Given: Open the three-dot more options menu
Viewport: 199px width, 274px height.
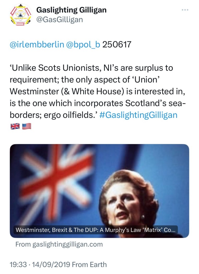Looking at the screenshot, I should (x=185, y=10).
